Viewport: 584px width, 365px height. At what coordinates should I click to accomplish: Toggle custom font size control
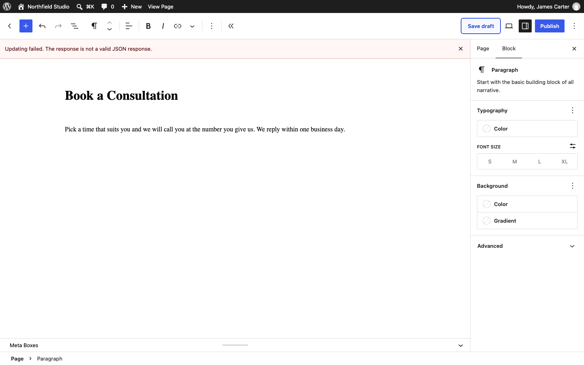573,146
